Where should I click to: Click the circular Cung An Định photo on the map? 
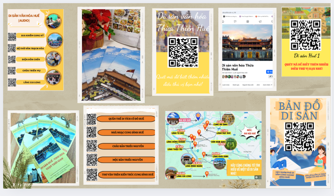[x=228, y=119]
